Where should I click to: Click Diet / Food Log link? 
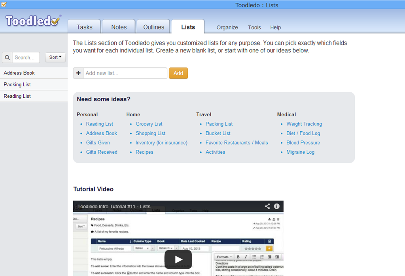coord(303,133)
